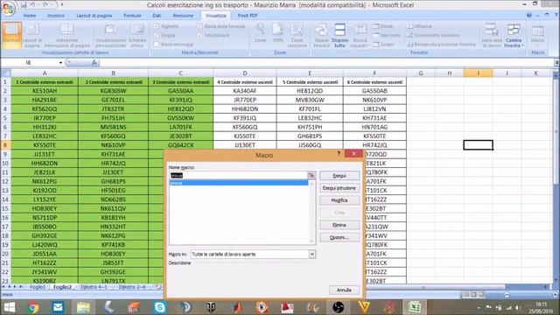Image resolution: width=560 pixels, height=315 pixels.
Task: Click the Windows Start button
Action: pyautogui.click(x=9, y=307)
